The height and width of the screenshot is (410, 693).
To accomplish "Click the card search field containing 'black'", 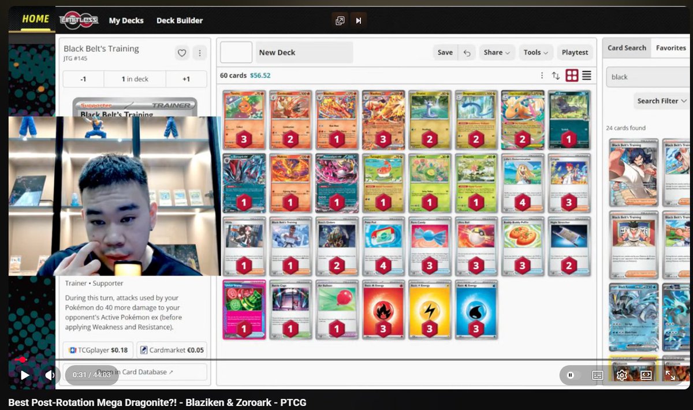I will click(x=648, y=77).
